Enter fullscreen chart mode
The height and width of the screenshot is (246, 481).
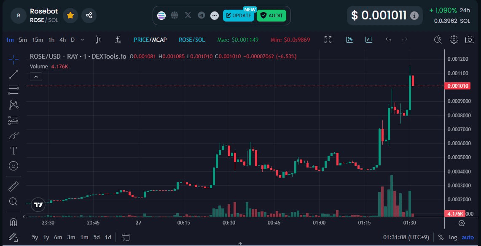click(x=328, y=40)
